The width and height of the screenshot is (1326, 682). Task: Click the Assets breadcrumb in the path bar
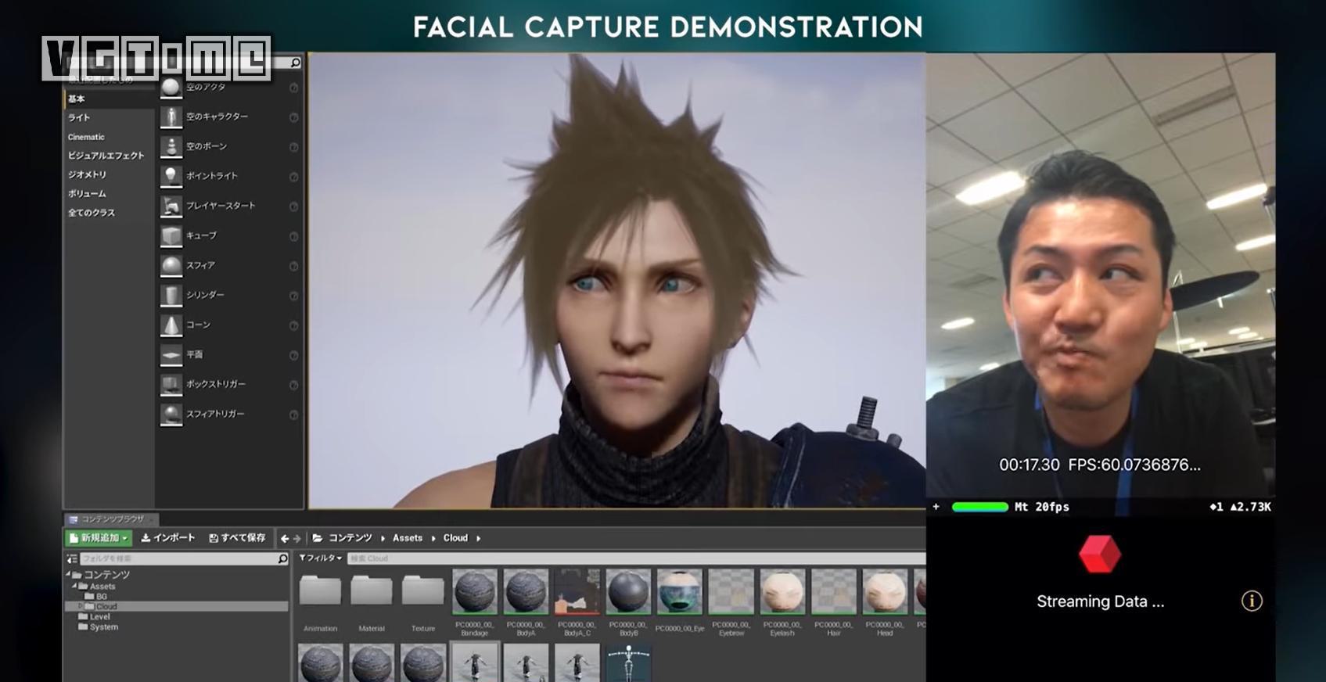click(407, 538)
